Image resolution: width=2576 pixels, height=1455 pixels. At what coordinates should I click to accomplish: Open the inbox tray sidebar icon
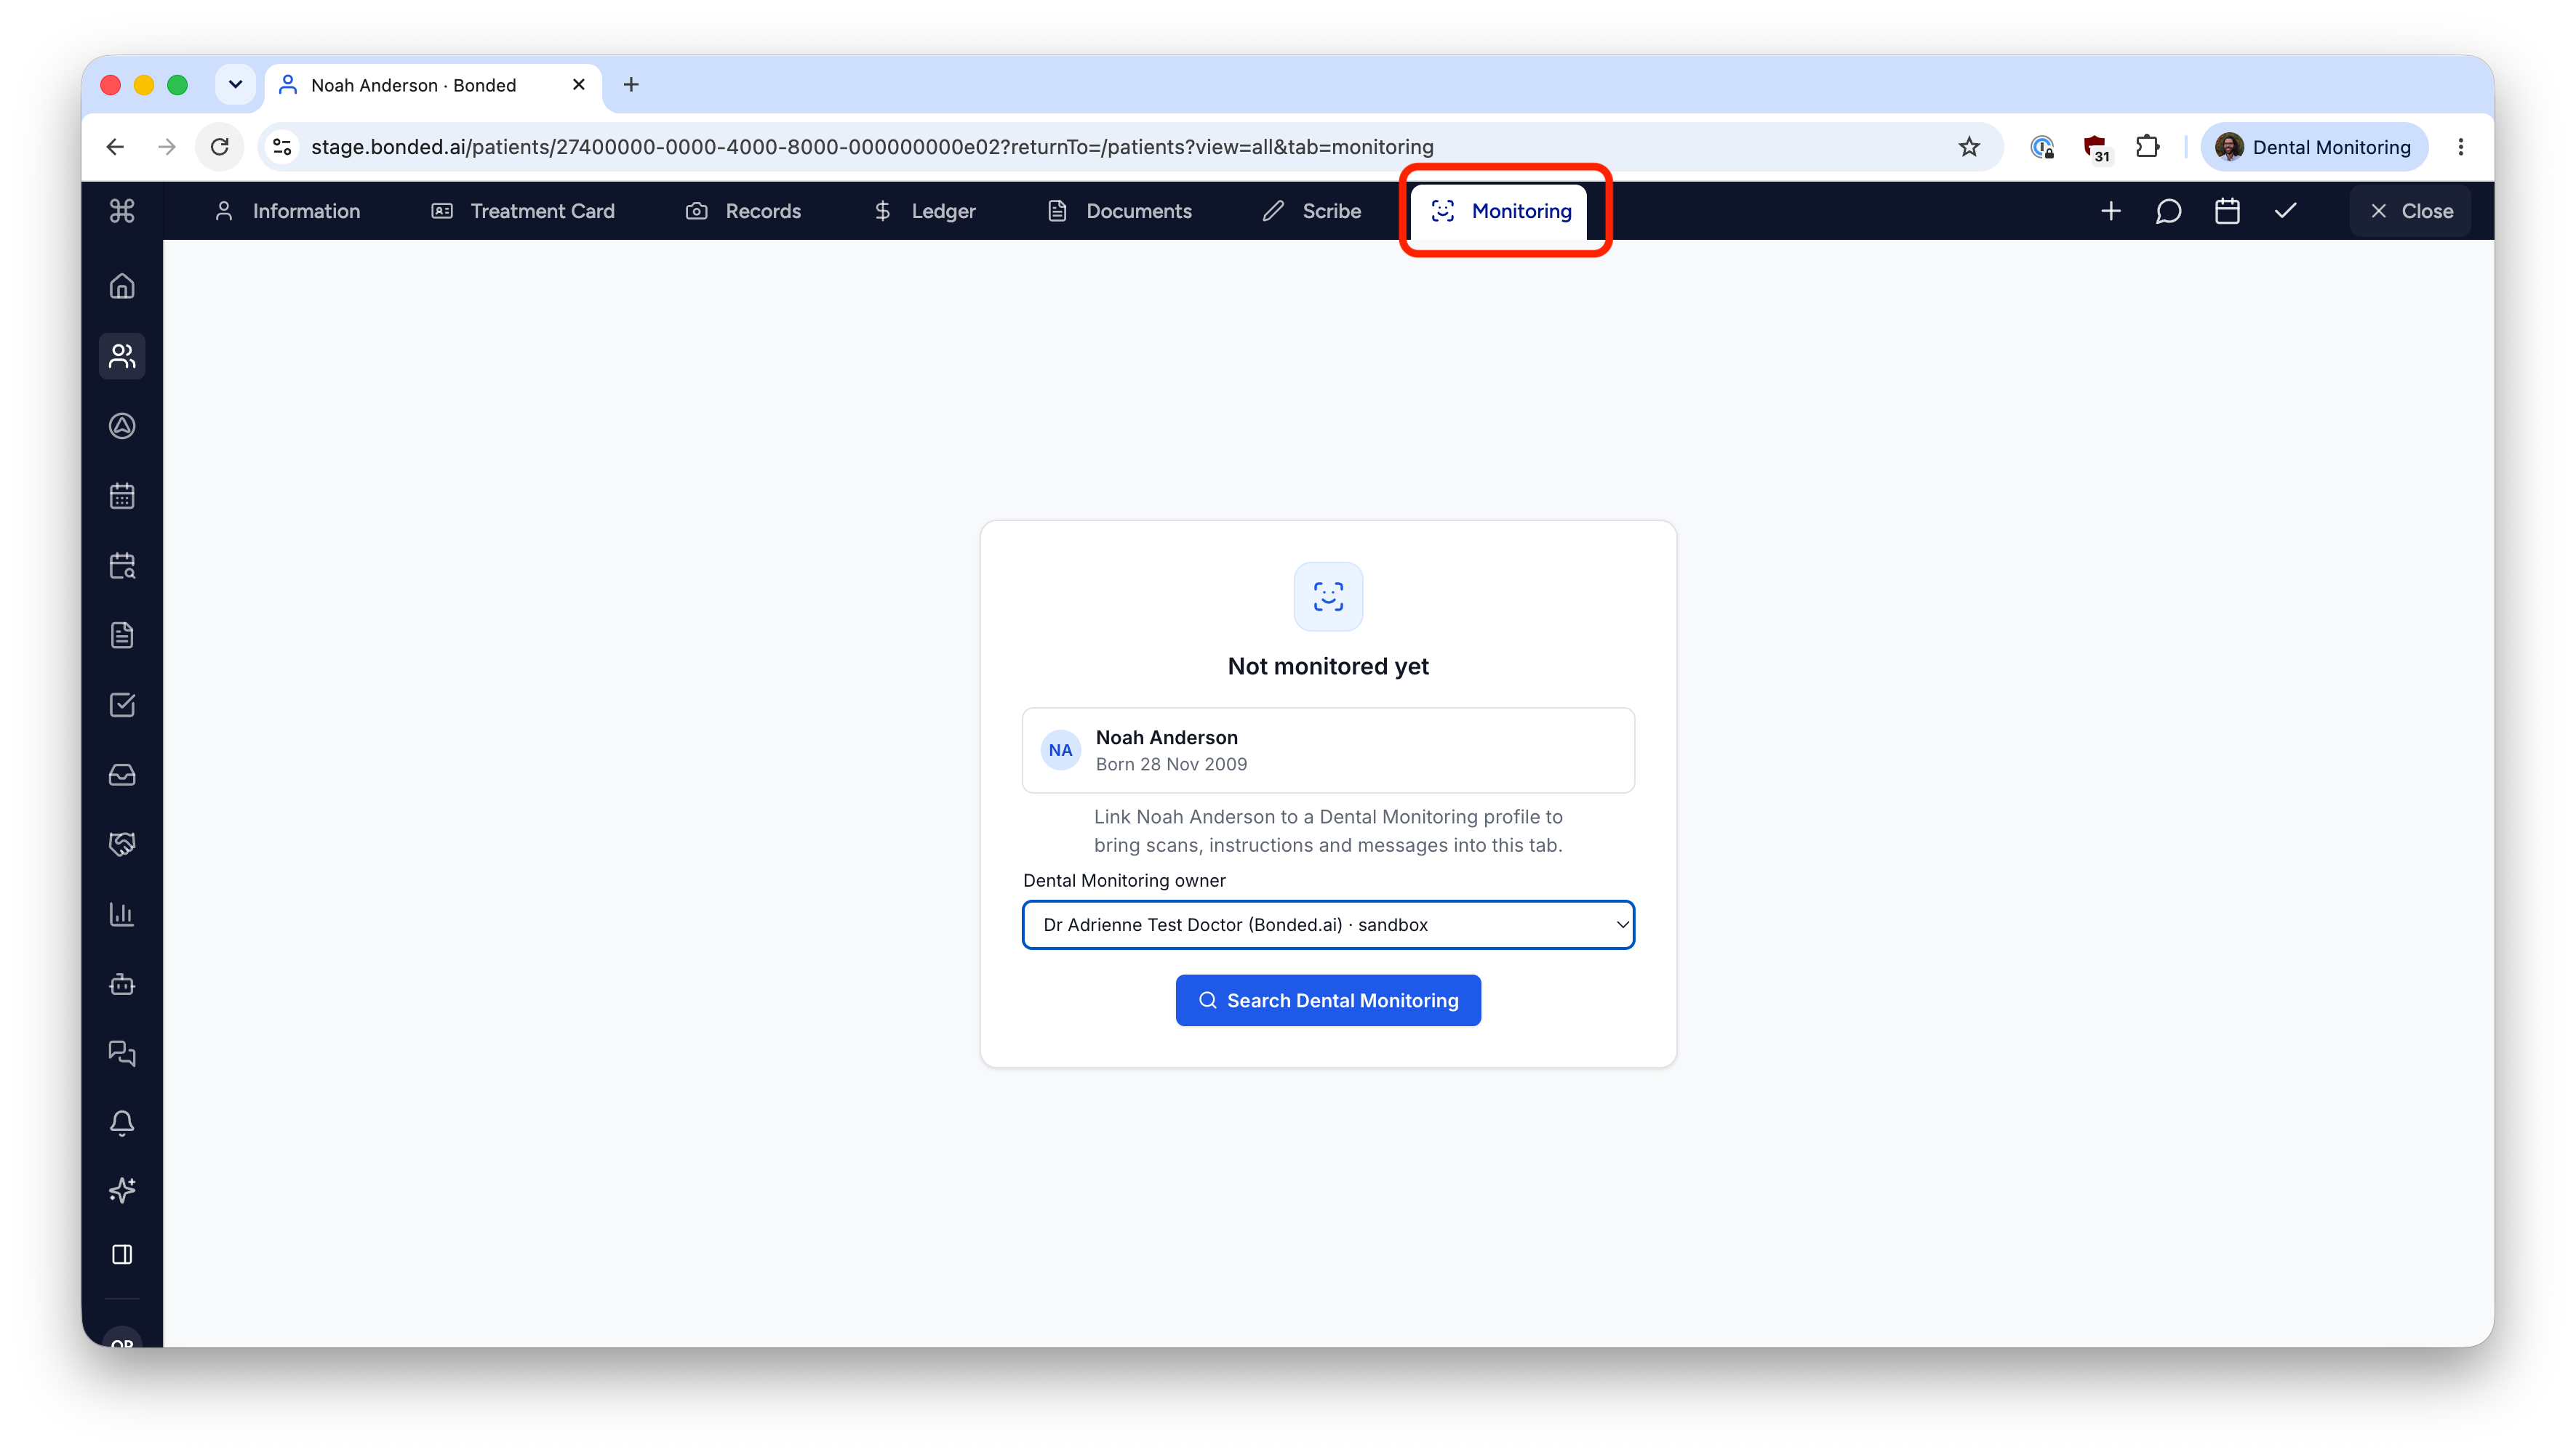coord(122,775)
